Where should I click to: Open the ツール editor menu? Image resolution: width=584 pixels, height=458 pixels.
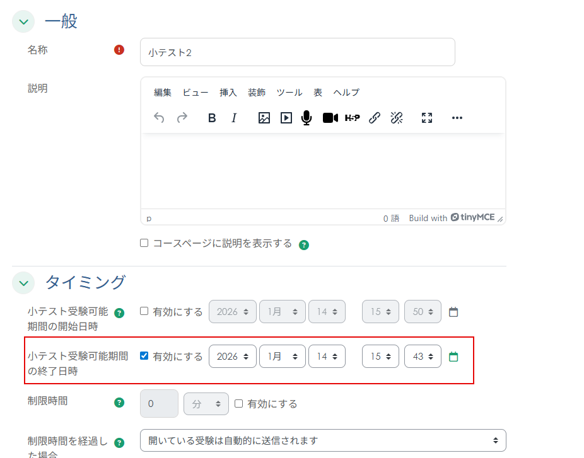289,93
